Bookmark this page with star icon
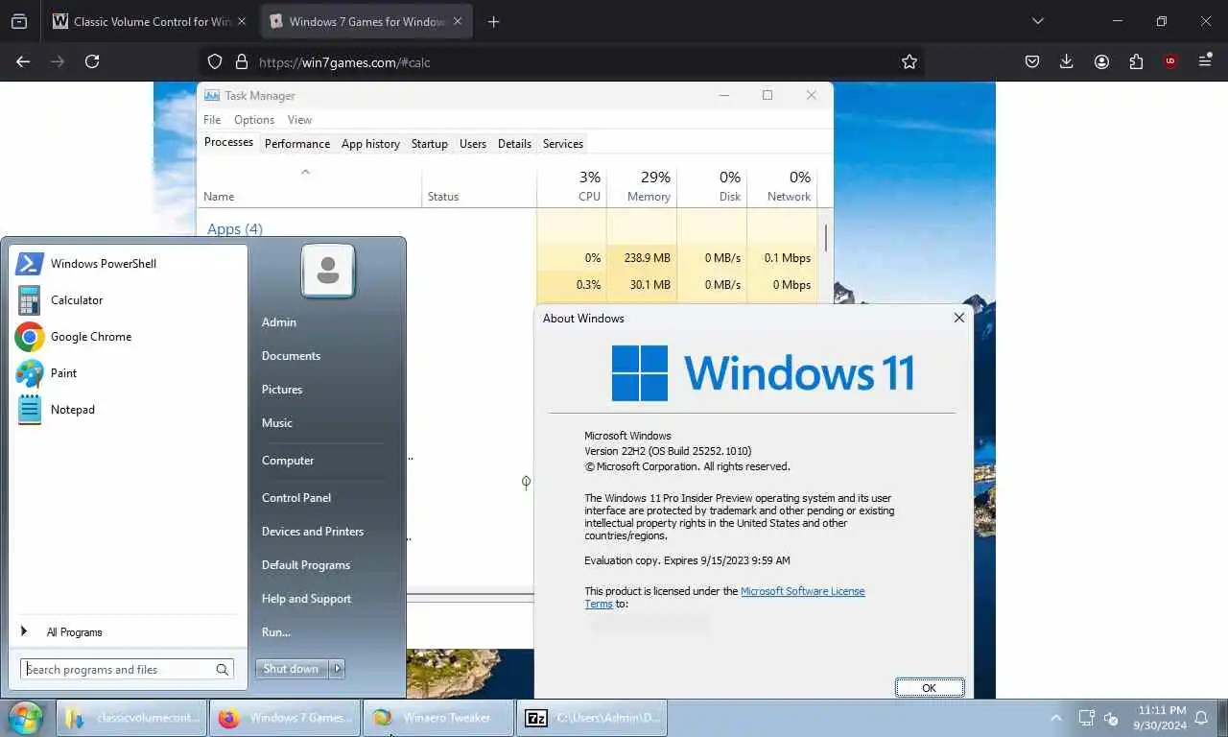1228x737 pixels. pos(909,61)
